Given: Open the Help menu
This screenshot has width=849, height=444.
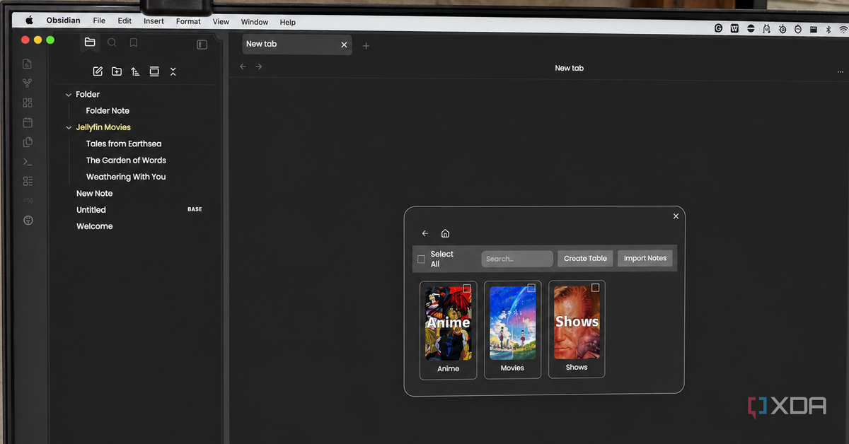Looking at the screenshot, I should 287,23.
